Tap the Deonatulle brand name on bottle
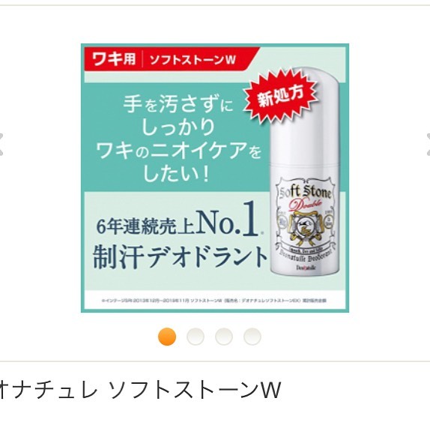The image size is (430, 428). coord(306,267)
